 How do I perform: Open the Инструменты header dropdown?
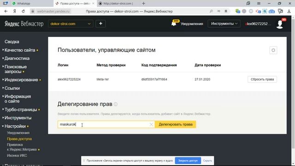224,24
